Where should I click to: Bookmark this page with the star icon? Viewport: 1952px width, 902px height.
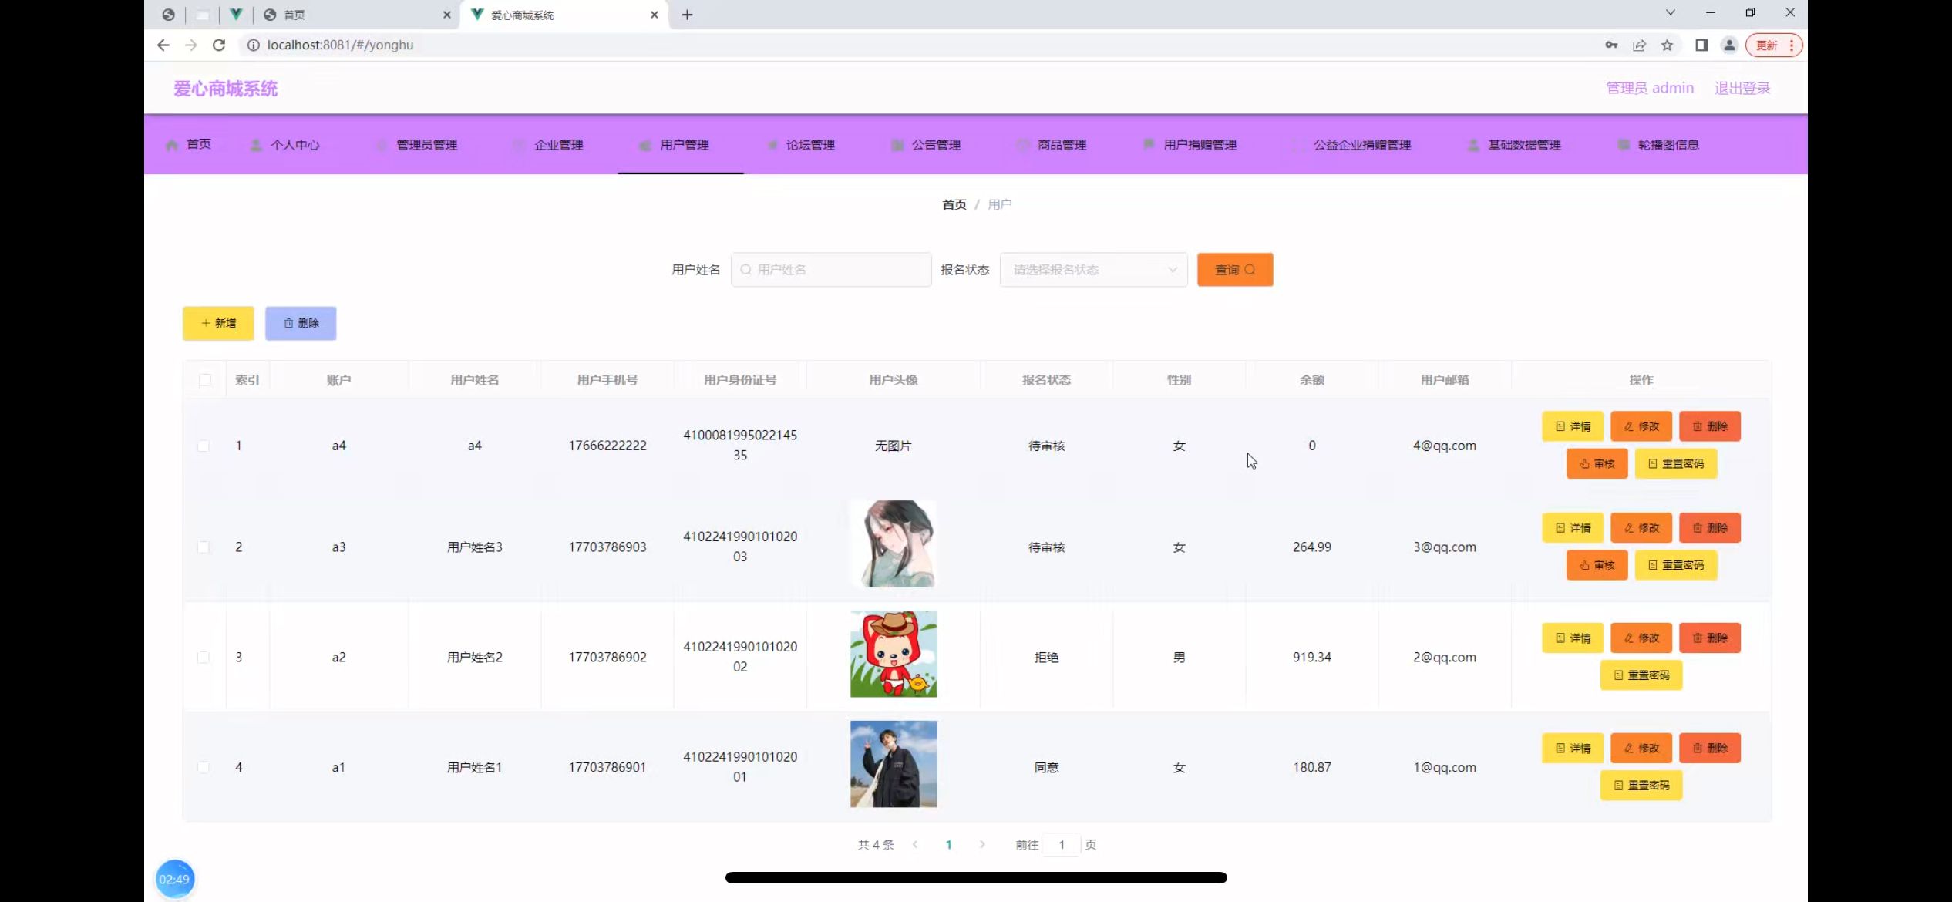pos(1668,45)
